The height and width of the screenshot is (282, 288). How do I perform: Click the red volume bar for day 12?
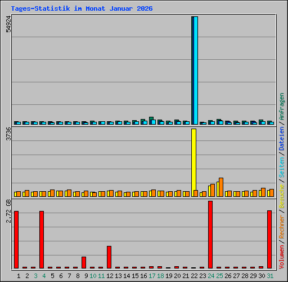(109, 257)
